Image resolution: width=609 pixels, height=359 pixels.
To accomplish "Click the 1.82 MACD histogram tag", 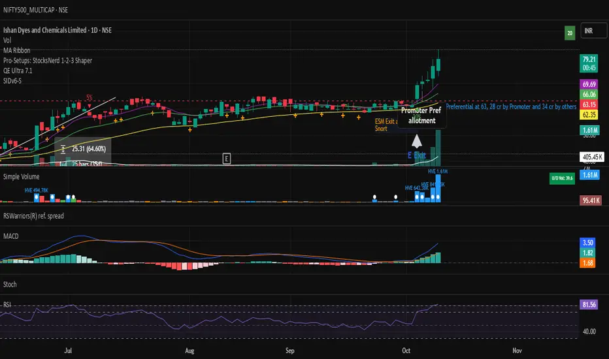I will (587, 253).
